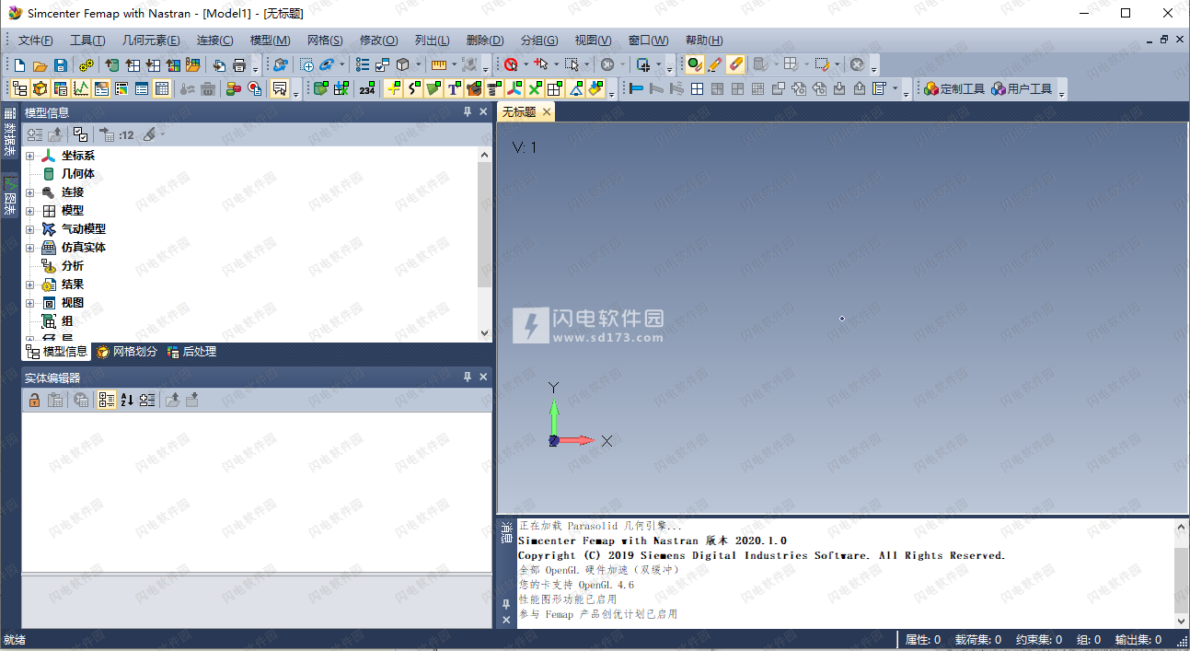Open the dropdown arrow beside the 3D cube icon
The image size is (1190, 651).
pyautogui.click(x=418, y=65)
